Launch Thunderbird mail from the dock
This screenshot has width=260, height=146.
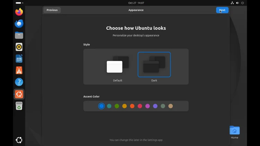pyautogui.click(x=19, y=24)
